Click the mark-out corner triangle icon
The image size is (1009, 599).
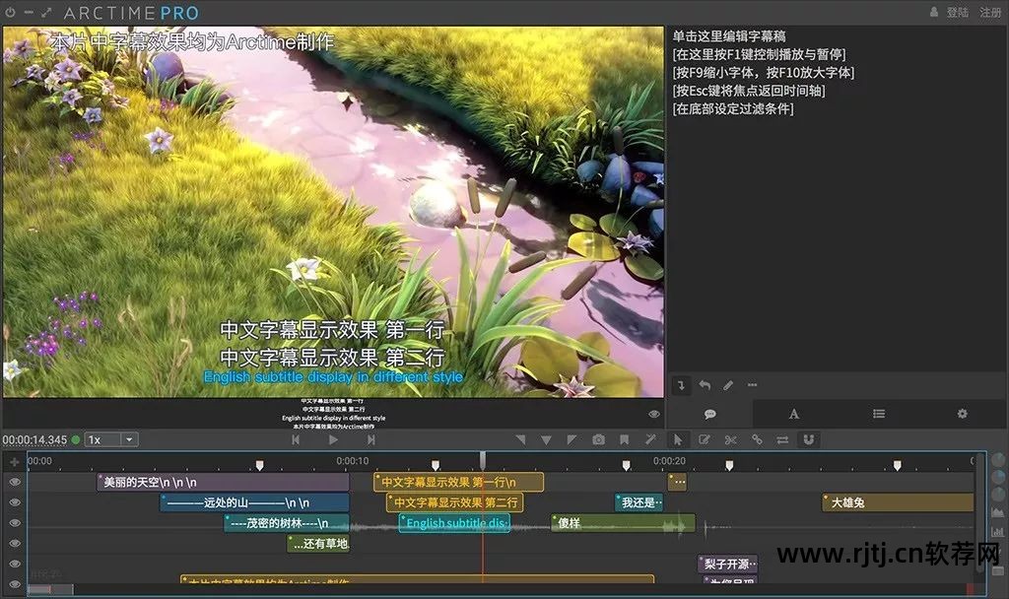572,440
